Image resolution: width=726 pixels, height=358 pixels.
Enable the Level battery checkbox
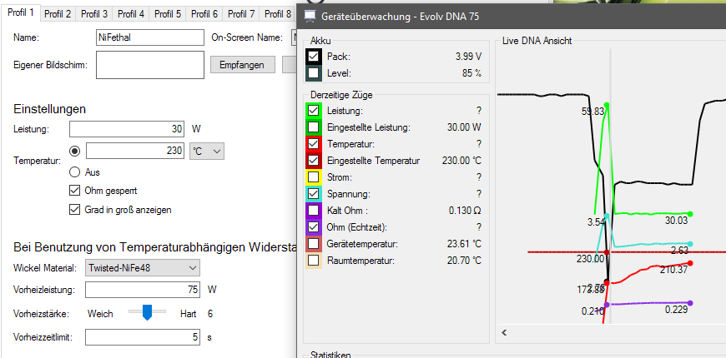click(x=314, y=73)
